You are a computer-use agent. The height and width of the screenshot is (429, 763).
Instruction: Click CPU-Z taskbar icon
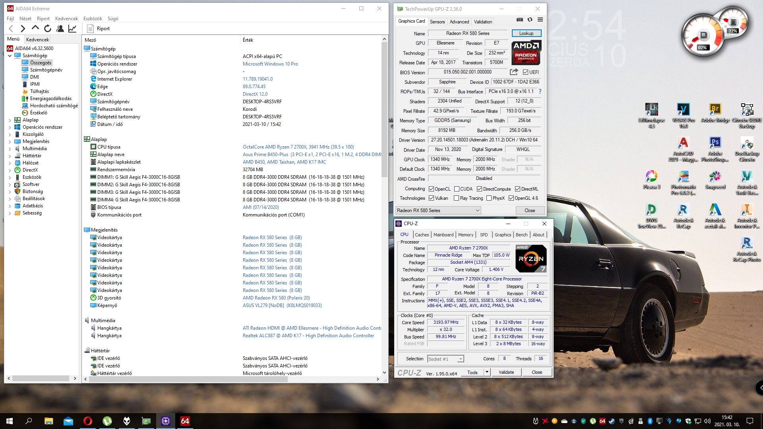click(x=166, y=421)
